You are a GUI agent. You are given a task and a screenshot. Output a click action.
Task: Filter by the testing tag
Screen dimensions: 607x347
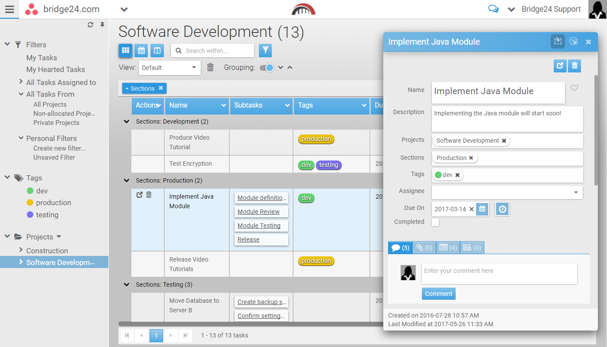42,215
